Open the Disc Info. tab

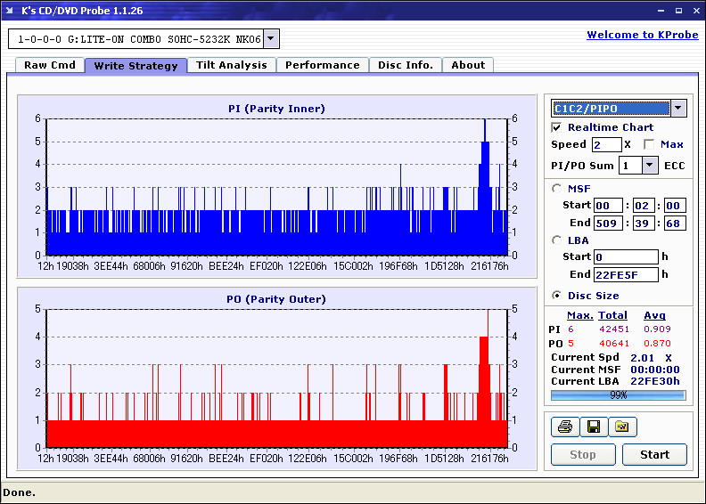click(406, 65)
